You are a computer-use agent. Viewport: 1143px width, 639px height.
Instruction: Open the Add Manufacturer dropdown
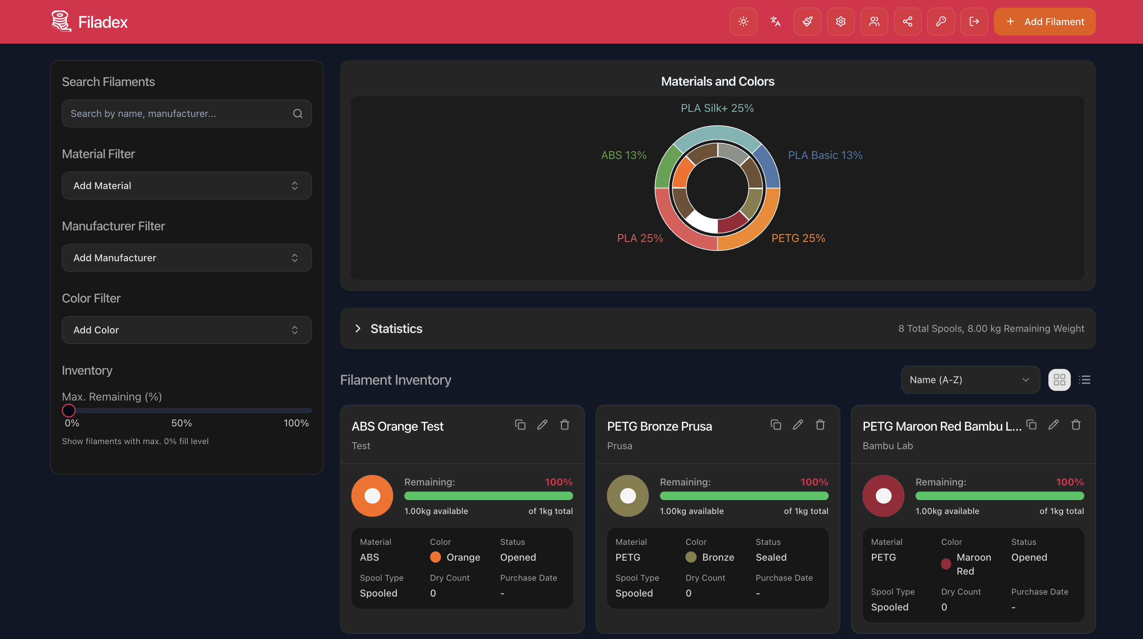tap(187, 258)
